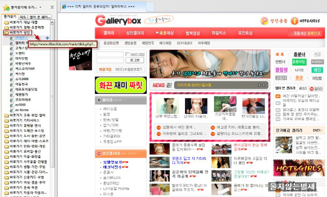Click the Internet Explorer icon on the page tab
Viewport: 327px width, 197px height.
64,7
